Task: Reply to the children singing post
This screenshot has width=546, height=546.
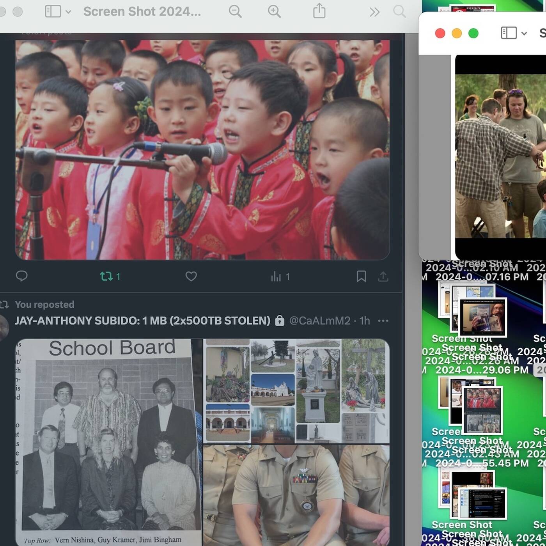Action: coord(21,276)
